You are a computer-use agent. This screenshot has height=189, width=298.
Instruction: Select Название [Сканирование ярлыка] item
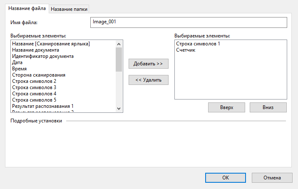point(51,44)
